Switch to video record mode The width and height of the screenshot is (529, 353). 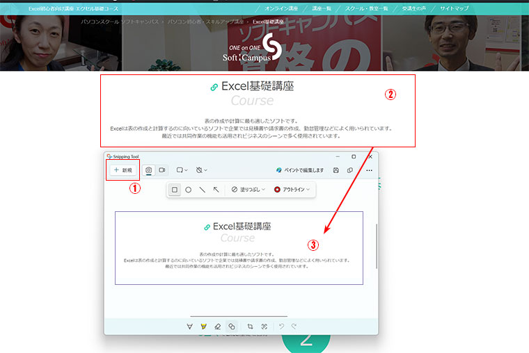pos(162,170)
